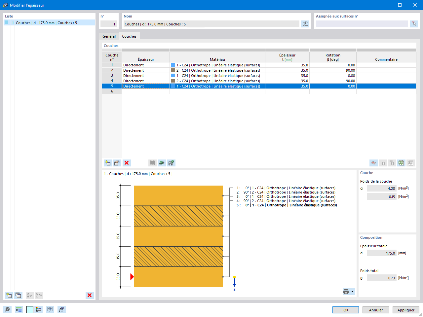This screenshot has width=423, height=317.
Task: Click the brown material swatch in layer row 2
Action: (x=173, y=70)
